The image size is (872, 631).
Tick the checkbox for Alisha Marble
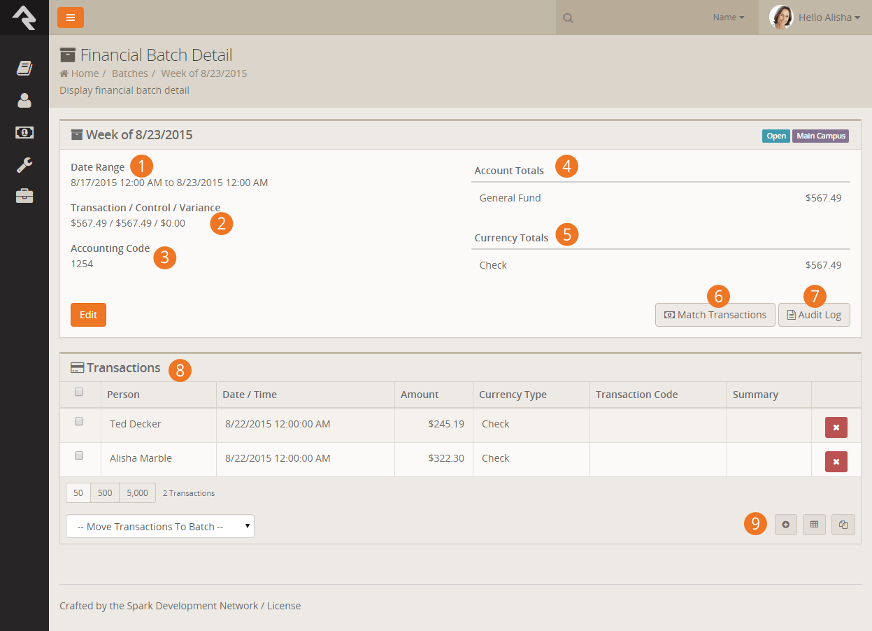pyautogui.click(x=79, y=455)
